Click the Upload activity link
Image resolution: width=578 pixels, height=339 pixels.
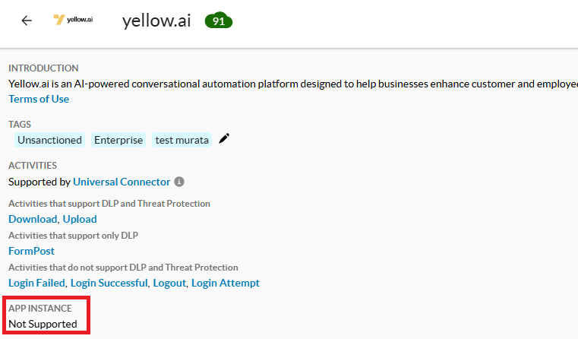80,219
